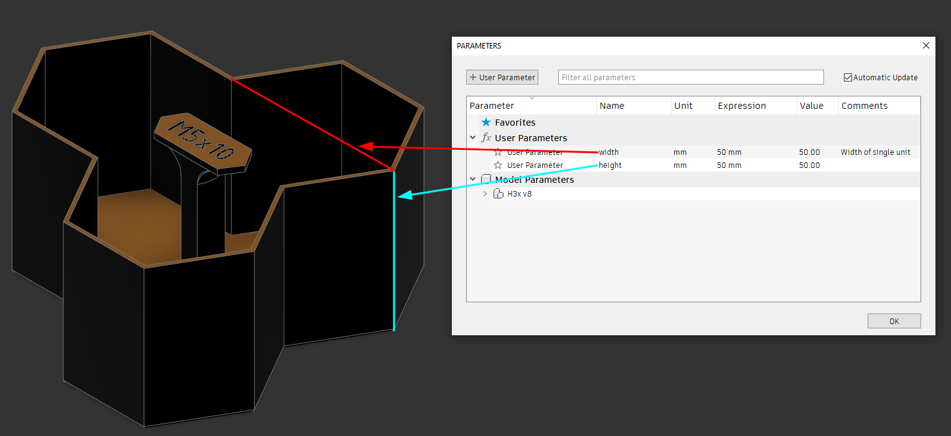Click the cube icon beside Model Parameters
Screen dimensions: 951x436
[x=487, y=179]
